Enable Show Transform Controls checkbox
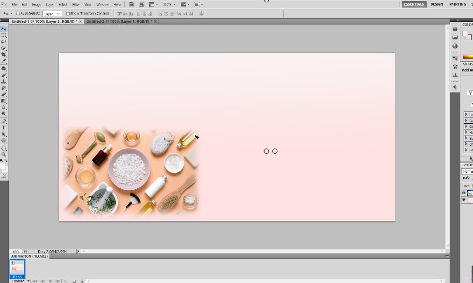 click(68, 14)
